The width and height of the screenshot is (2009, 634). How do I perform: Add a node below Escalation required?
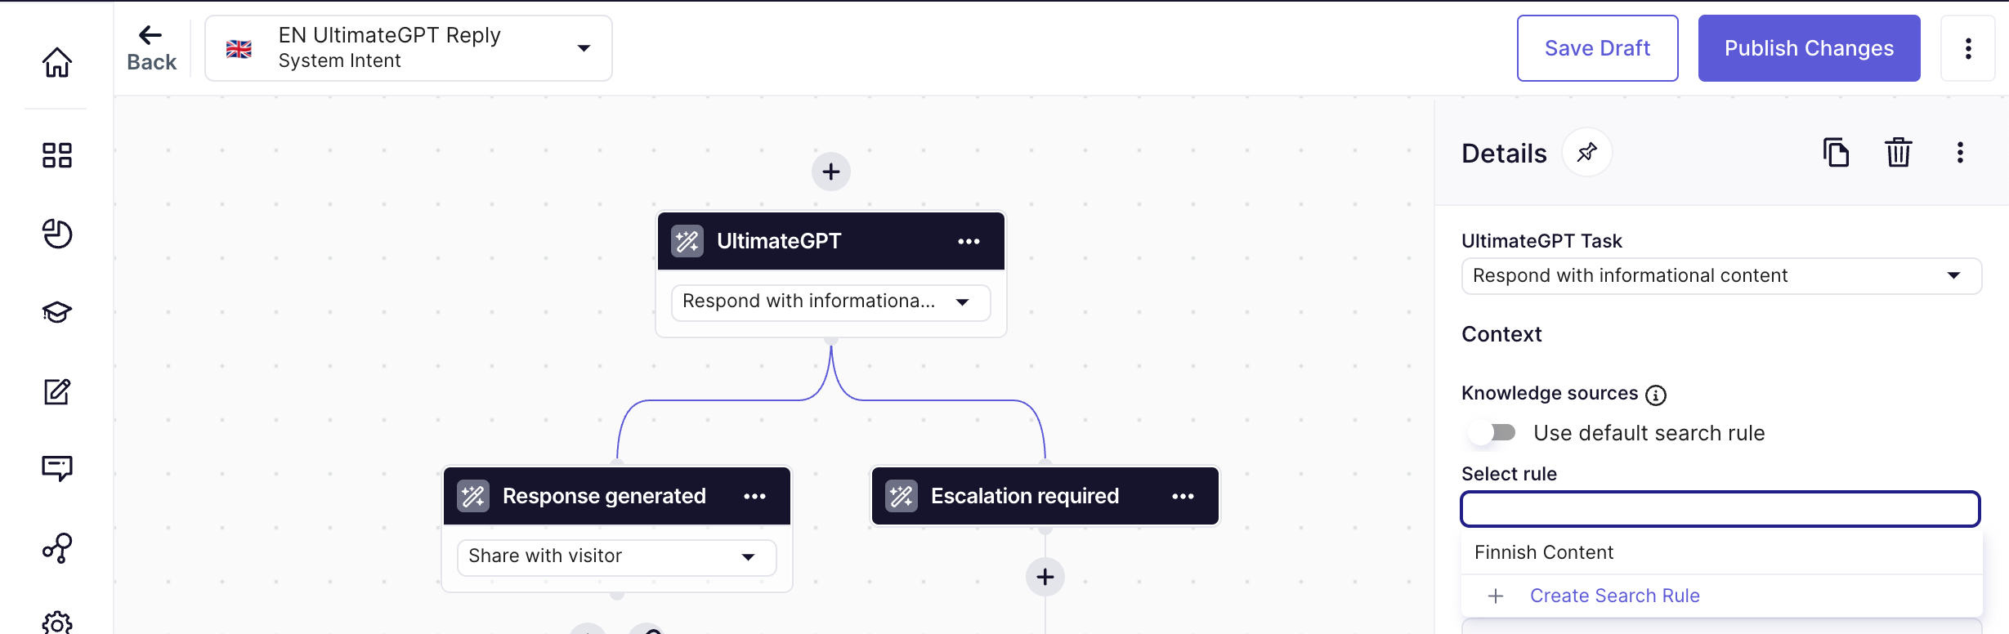(1045, 577)
